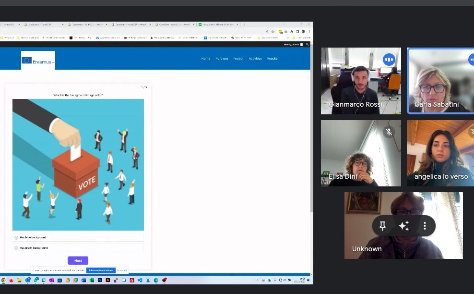
Task: Click the Chrome icon in the taskbar
Action: click(3, 281)
